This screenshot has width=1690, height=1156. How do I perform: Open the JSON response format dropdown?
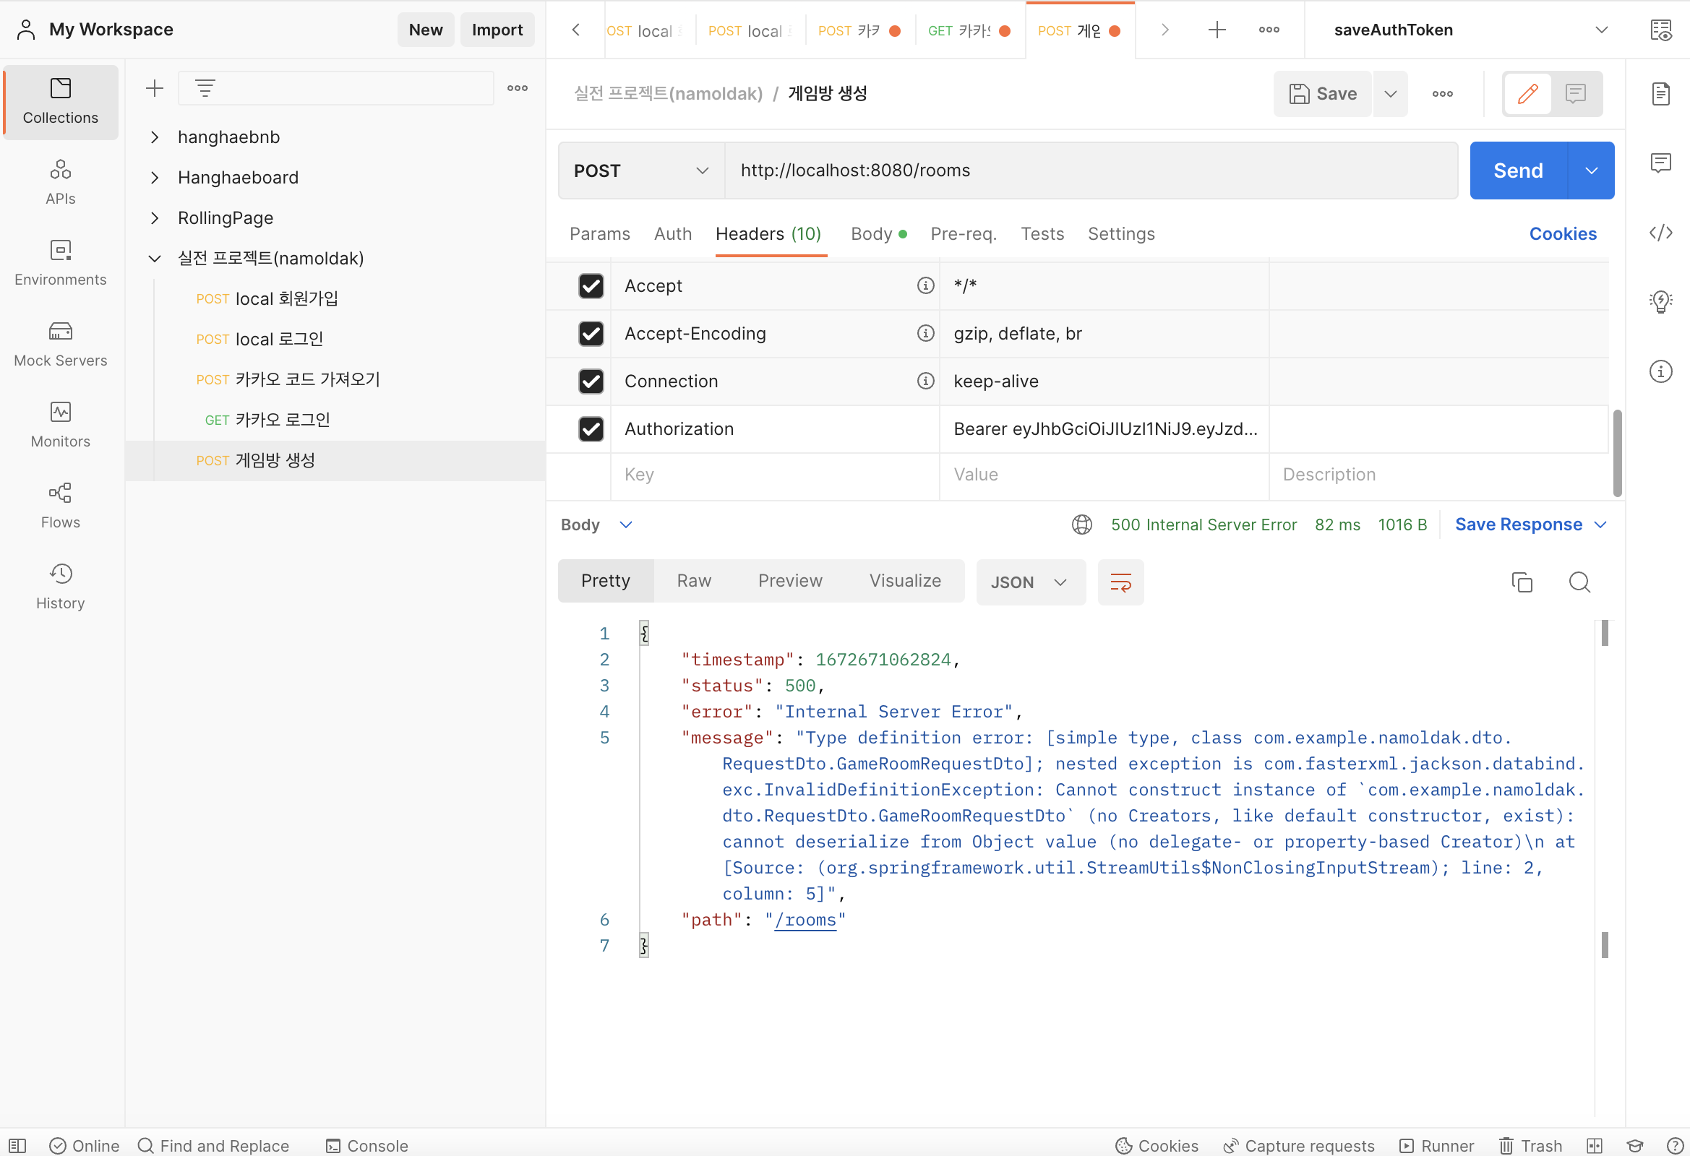point(1030,582)
